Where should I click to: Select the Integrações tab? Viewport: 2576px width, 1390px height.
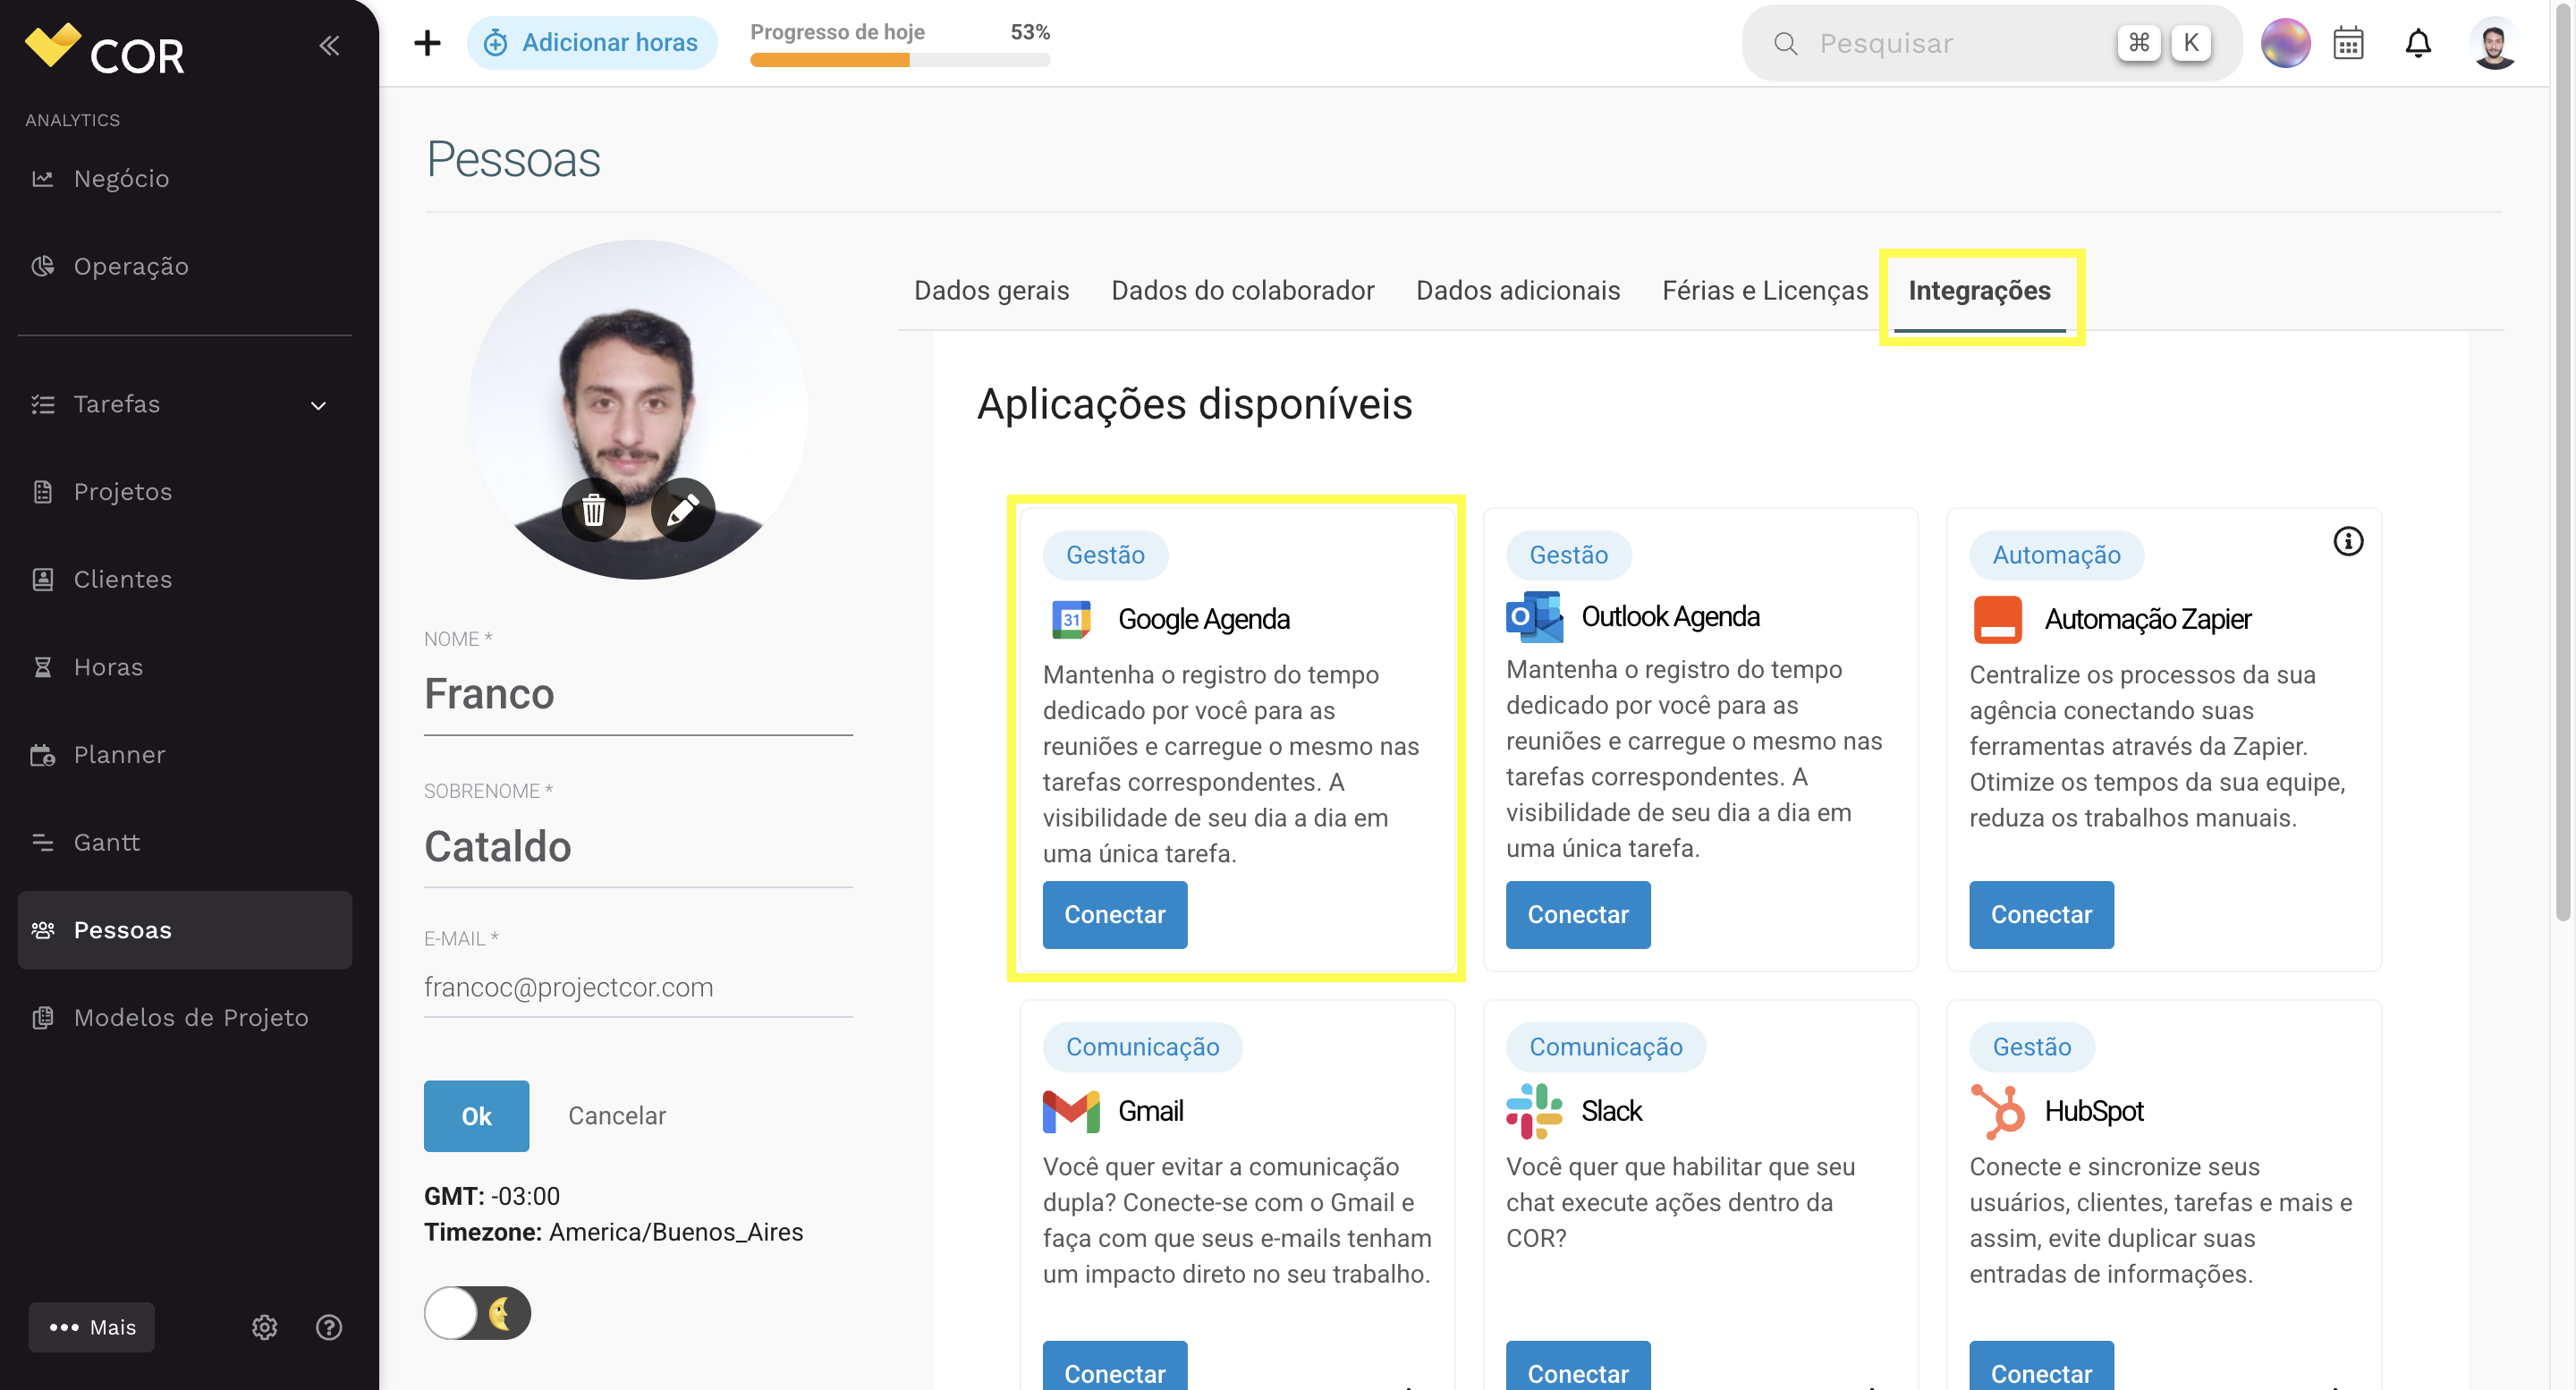tap(1979, 290)
